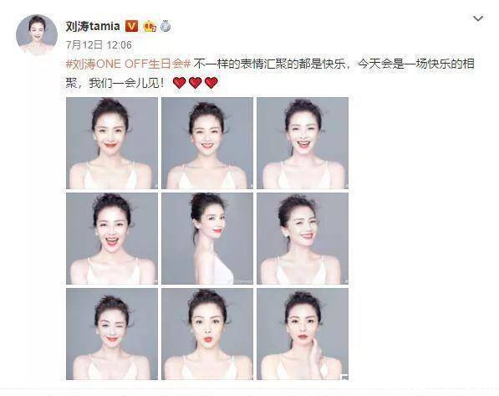499x396 pixels.
Task: Open the top-middle smiling photo thumbnail
Action: [207, 143]
